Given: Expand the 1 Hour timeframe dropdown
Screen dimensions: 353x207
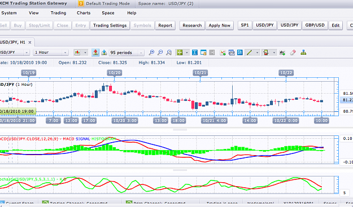Looking at the screenshot, I should pos(51,52).
